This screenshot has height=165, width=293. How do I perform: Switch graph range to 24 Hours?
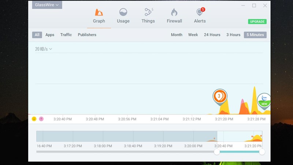tap(212, 35)
